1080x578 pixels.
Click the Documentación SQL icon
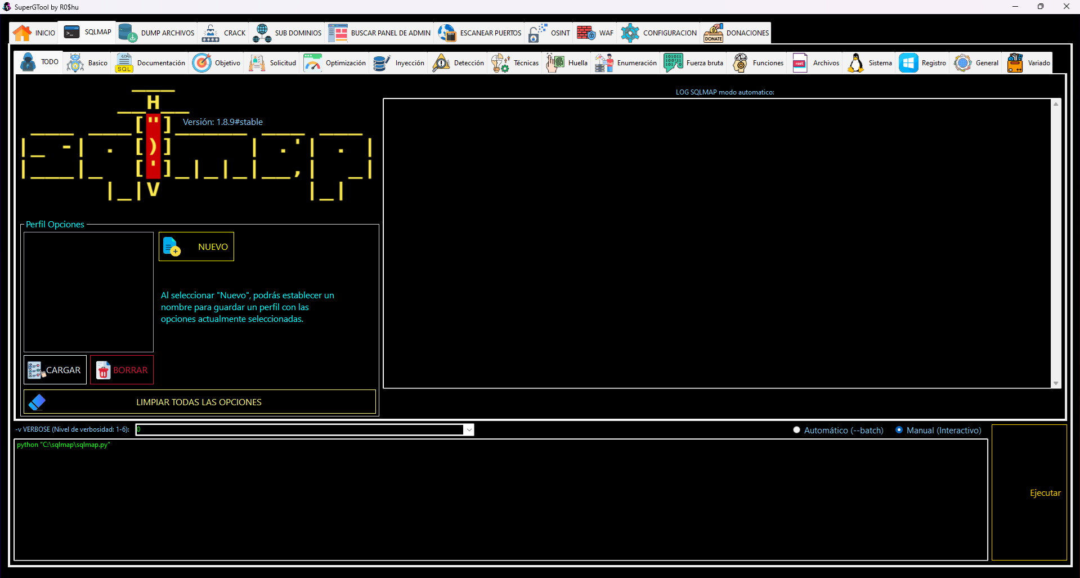click(x=124, y=63)
